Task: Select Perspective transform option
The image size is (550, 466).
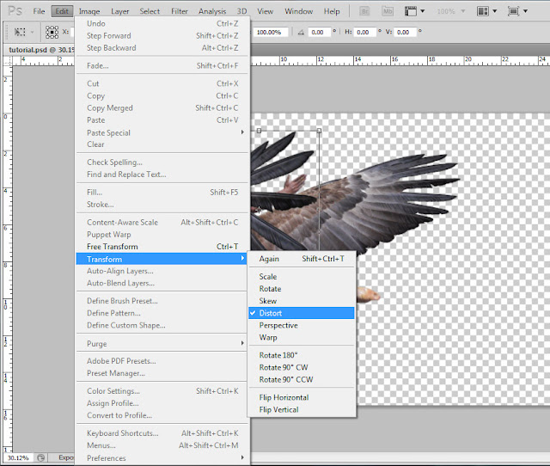Action: (x=301, y=325)
